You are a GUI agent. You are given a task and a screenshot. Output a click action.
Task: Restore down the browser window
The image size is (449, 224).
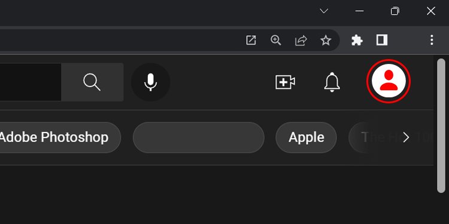pyautogui.click(x=395, y=11)
